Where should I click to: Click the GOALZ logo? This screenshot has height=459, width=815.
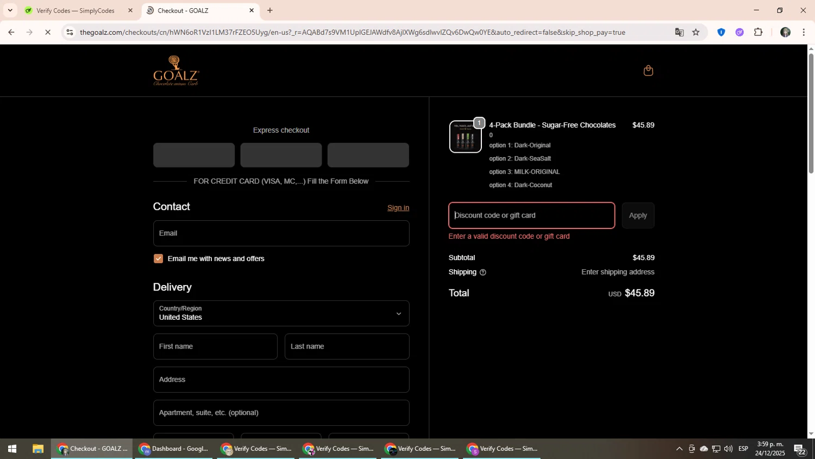coord(176,71)
